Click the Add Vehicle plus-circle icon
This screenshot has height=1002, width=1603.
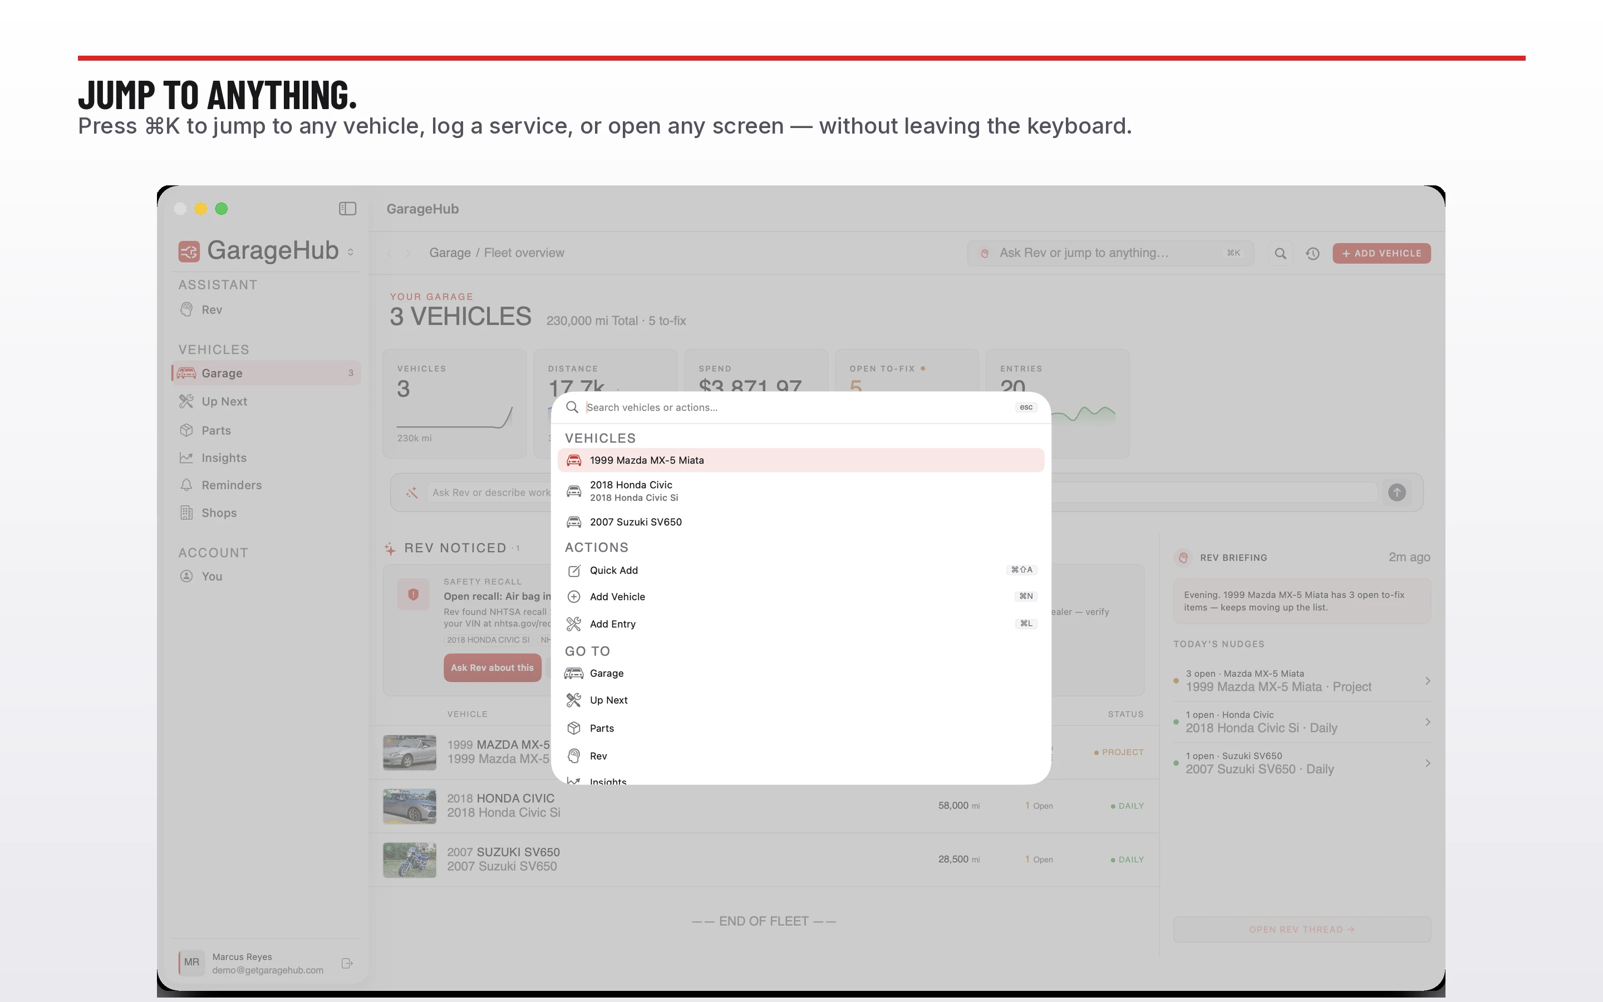pos(574,596)
